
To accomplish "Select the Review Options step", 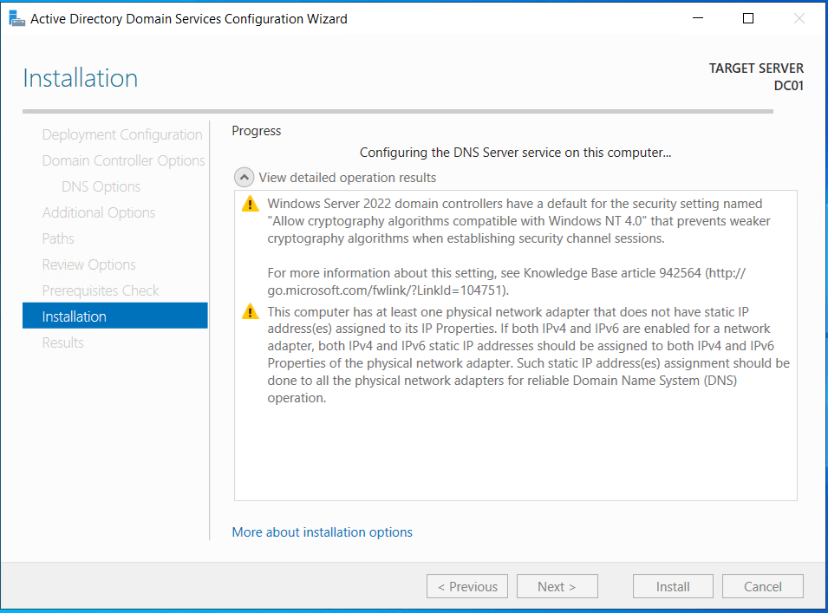I will [88, 264].
